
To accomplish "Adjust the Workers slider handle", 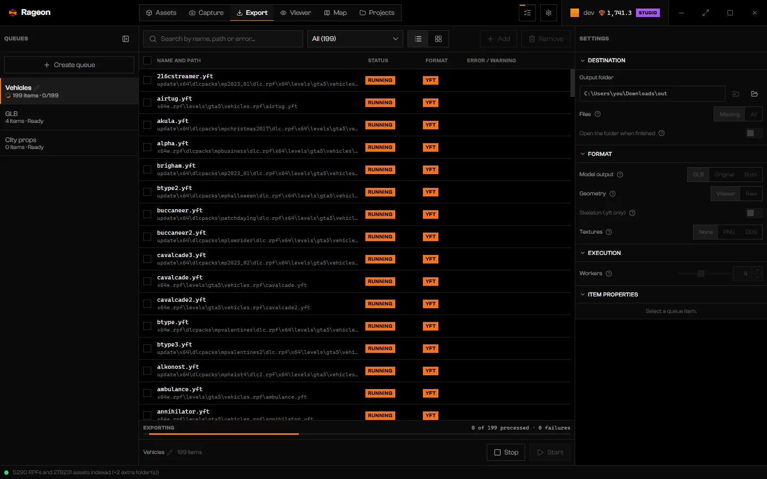I will point(701,274).
